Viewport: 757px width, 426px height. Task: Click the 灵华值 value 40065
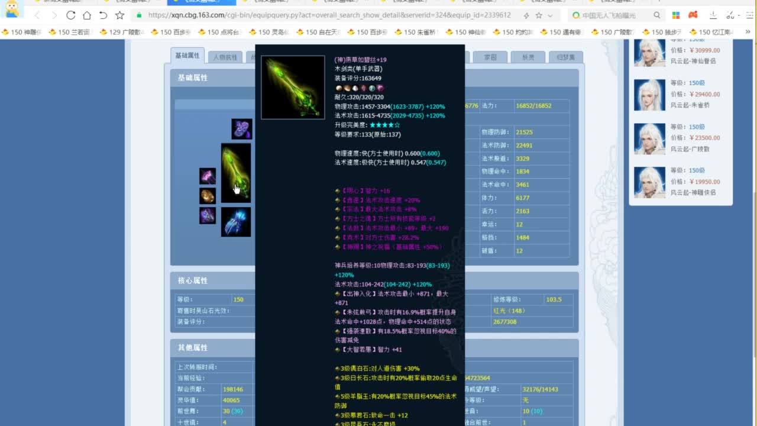(x=231, y=400)
